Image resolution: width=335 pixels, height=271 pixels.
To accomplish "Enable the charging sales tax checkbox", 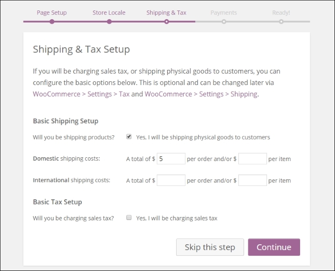I will pyautogui.click(x=129, y=217).
